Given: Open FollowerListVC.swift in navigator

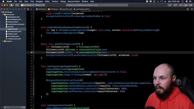Looking at the screenshot, I should pos(13,39).
